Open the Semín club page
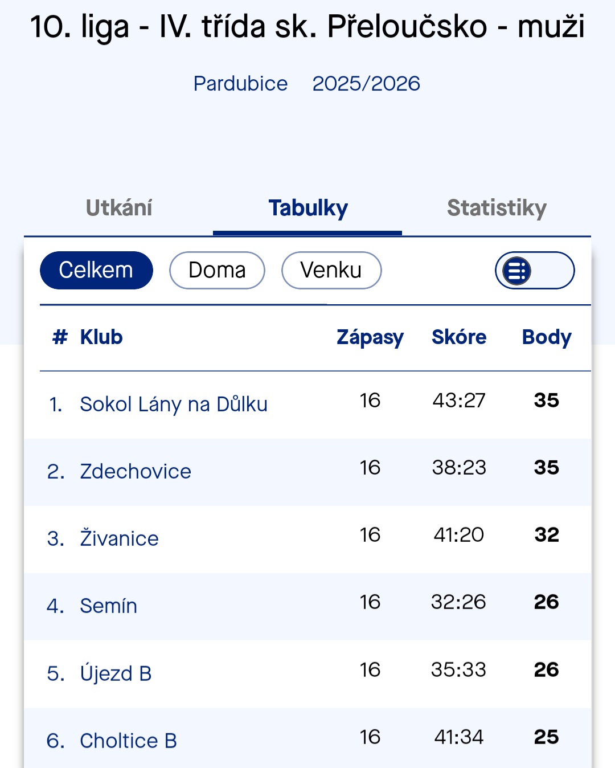 point(108,606)
